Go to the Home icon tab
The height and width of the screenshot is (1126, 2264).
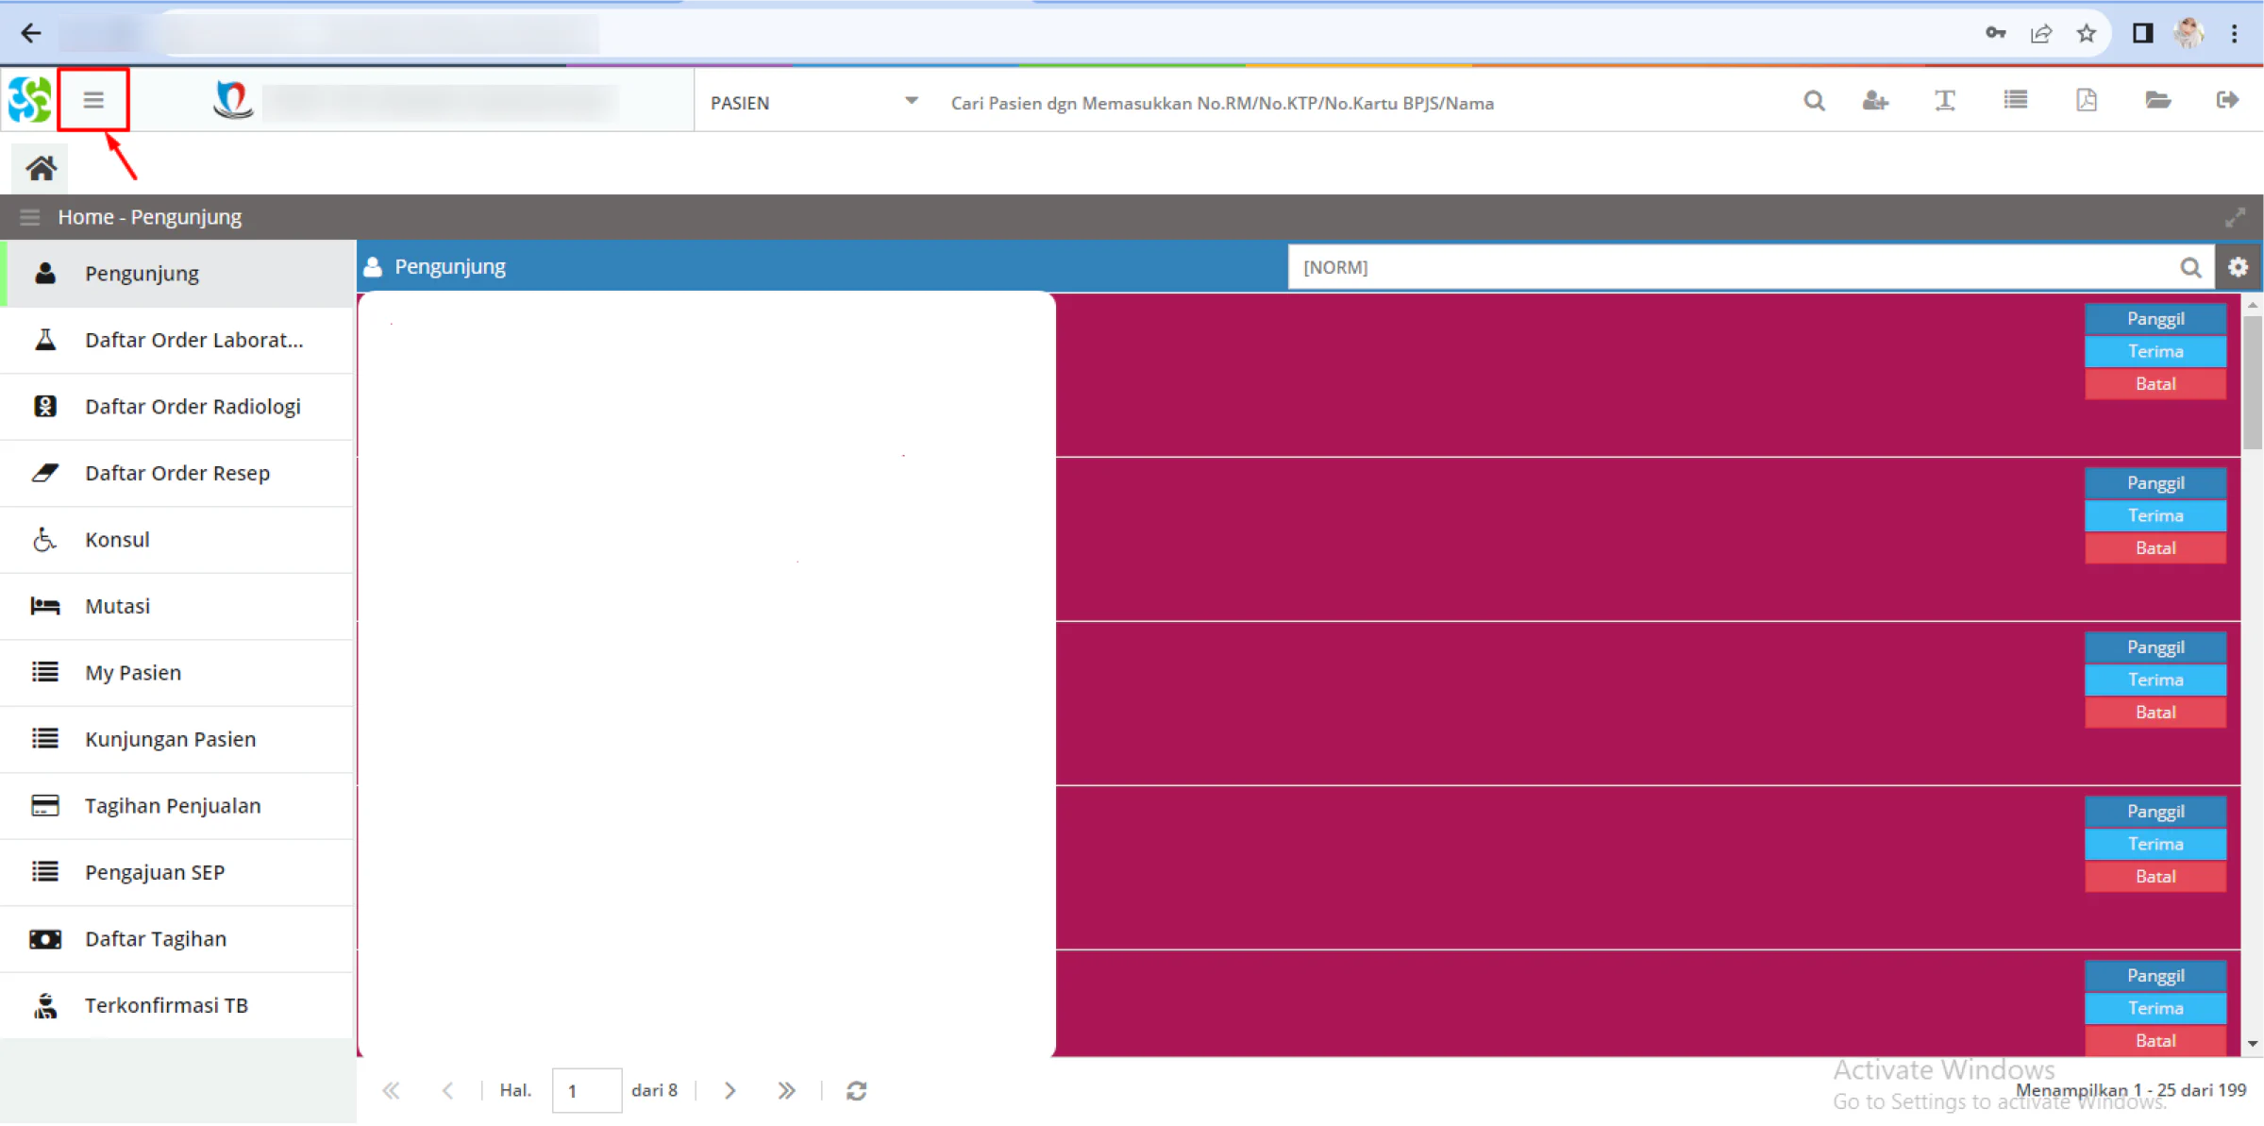click(41, 168)
